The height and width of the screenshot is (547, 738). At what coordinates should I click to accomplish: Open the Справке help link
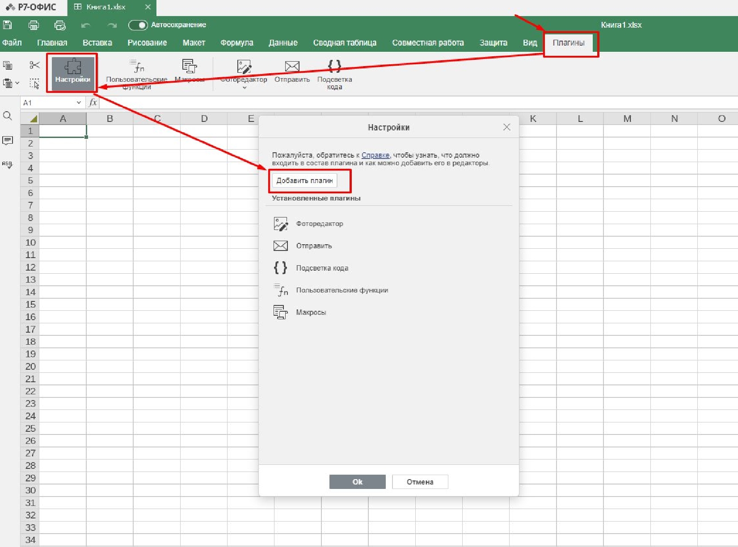click(375, 155)
